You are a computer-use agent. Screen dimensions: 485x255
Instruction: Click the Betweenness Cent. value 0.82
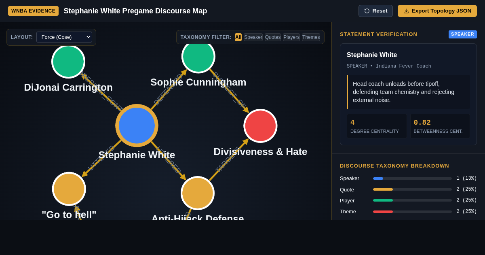click(422, 123)
